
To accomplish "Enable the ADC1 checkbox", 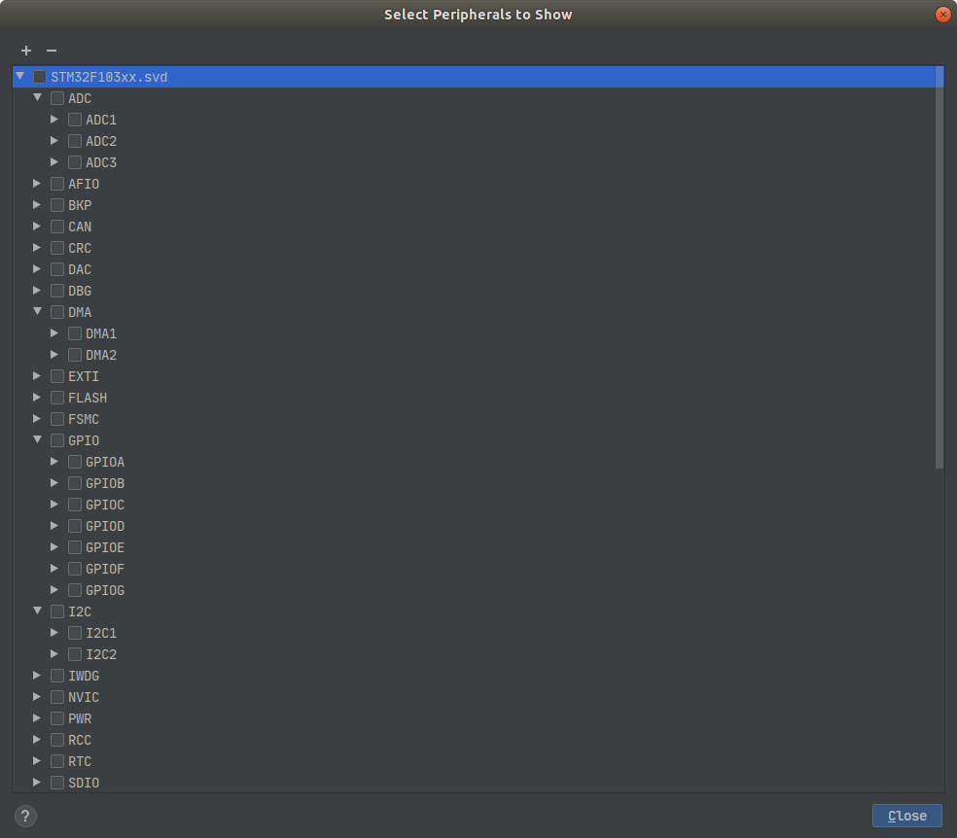I will [x=75, y=120].
